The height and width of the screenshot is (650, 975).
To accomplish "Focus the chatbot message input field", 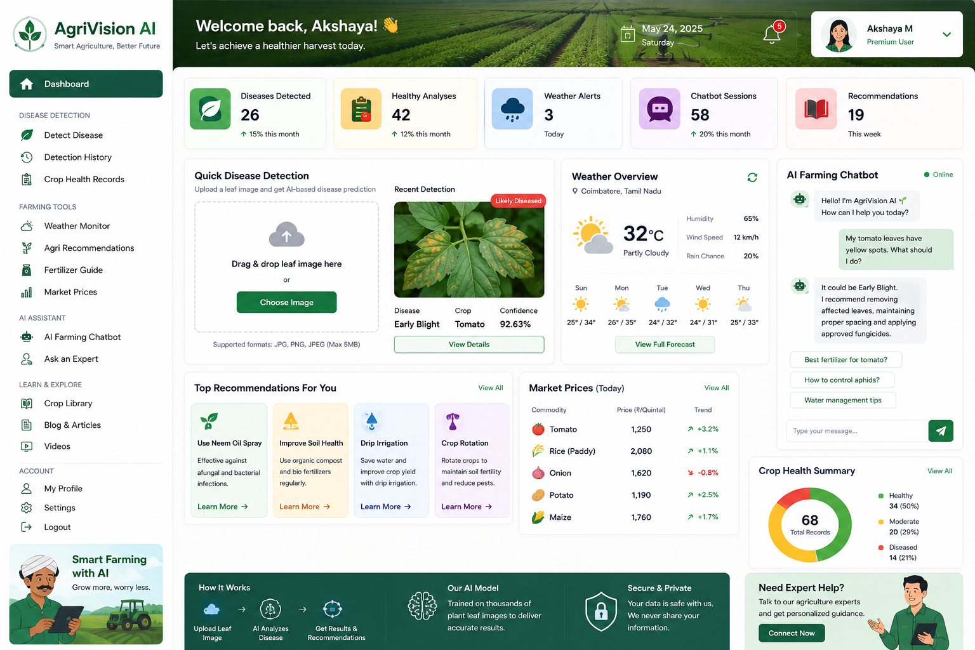I will (856, 431).
